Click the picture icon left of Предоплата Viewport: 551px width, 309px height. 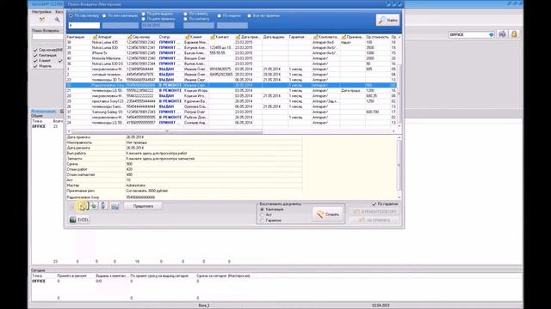click(115, 206)
